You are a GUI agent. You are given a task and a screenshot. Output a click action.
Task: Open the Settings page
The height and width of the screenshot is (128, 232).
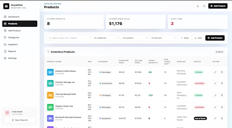point(20,58)
